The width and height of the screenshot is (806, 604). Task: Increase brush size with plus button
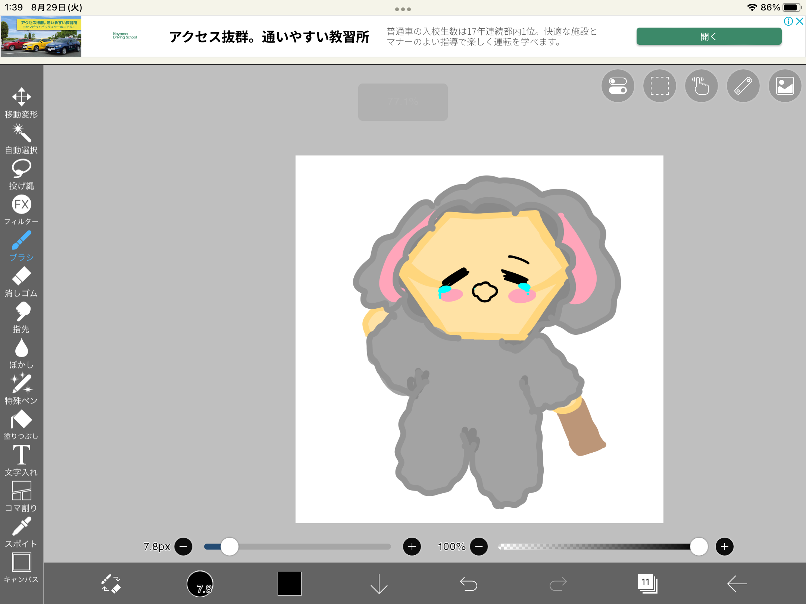click(412, 547)
